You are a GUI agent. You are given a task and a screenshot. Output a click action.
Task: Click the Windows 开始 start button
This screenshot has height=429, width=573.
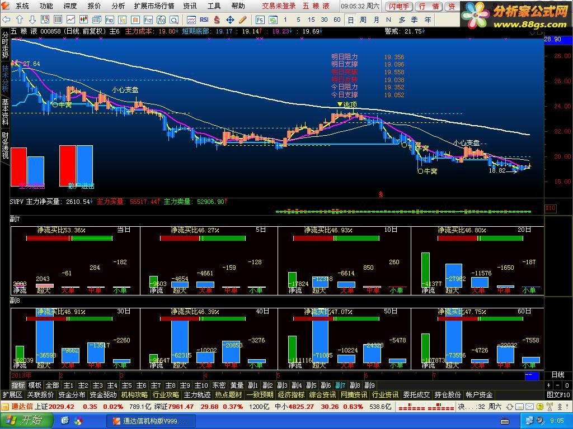(27, 420)
